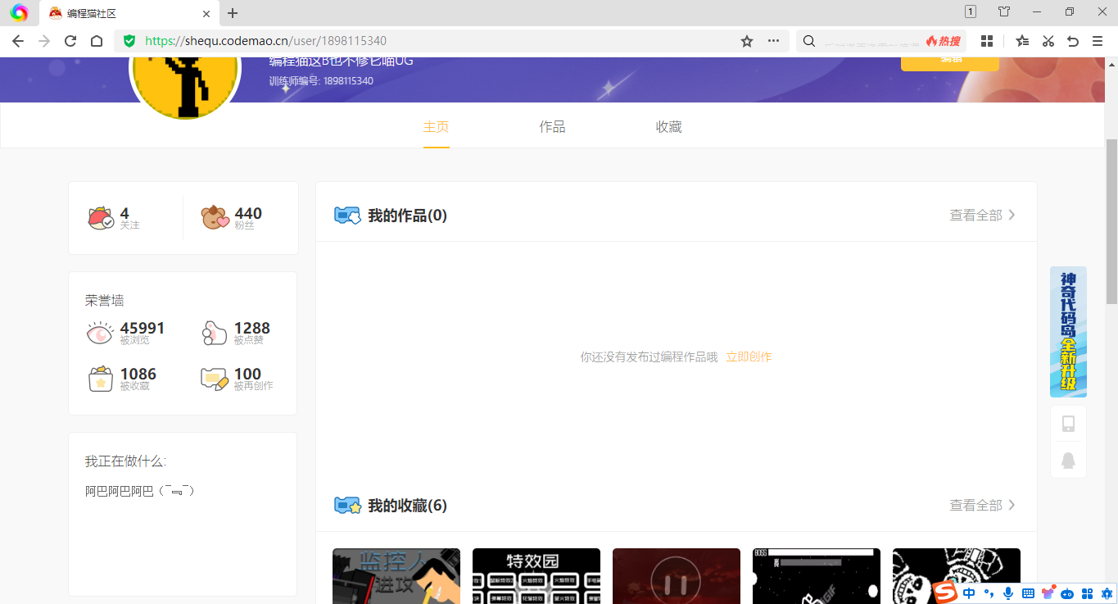Toggle Sogou Chinese mode 中 icon

(x=970, y=593)
